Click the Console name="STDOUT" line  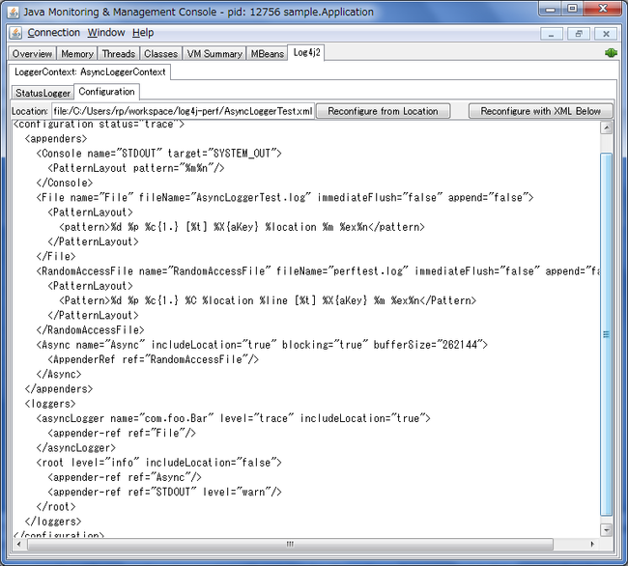pos(159,154)
